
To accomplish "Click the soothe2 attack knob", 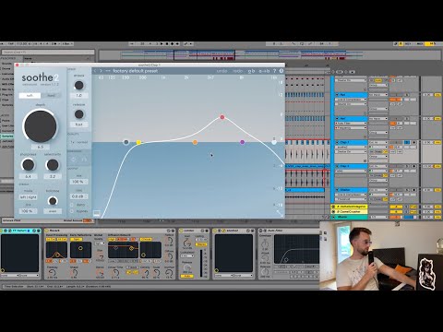I will (78, 85).
